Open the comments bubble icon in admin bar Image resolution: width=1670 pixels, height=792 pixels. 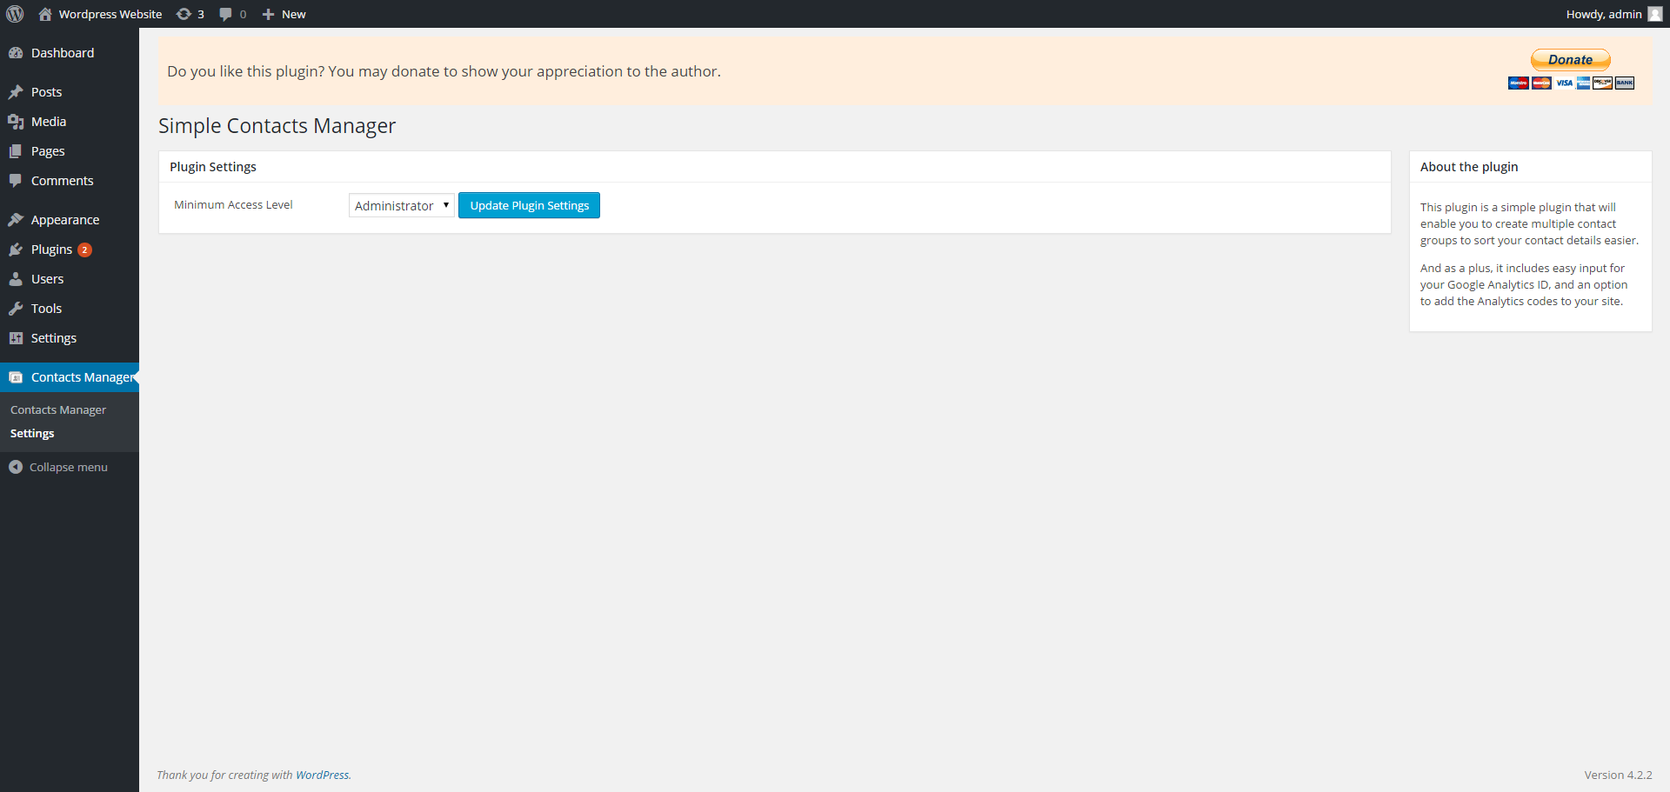pos(225,14)
